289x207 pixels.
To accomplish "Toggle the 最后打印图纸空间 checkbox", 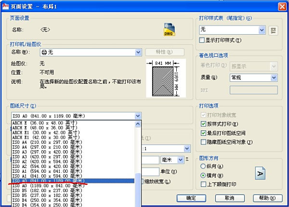I will coord(203,133).
